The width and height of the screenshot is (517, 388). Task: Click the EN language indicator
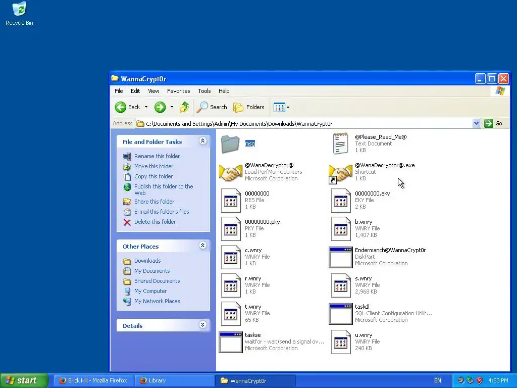pos(438,381)
